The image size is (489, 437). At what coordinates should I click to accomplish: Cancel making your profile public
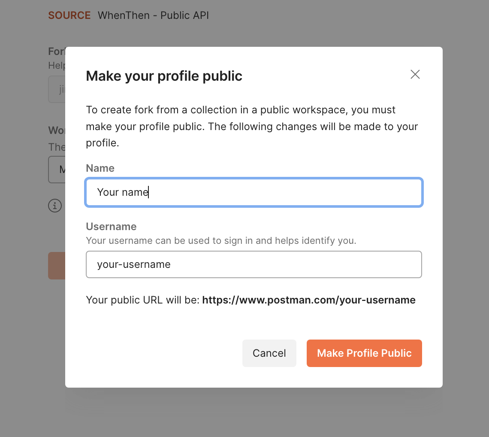[x=269, y=353]
